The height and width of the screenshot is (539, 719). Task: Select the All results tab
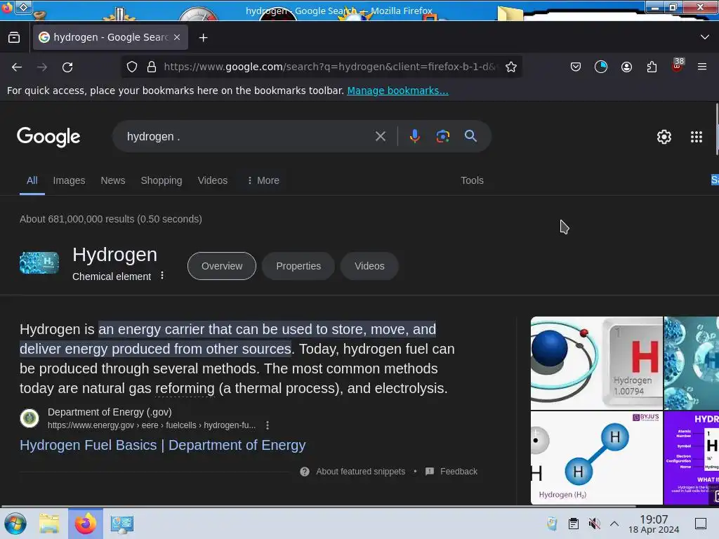point(32,180)
